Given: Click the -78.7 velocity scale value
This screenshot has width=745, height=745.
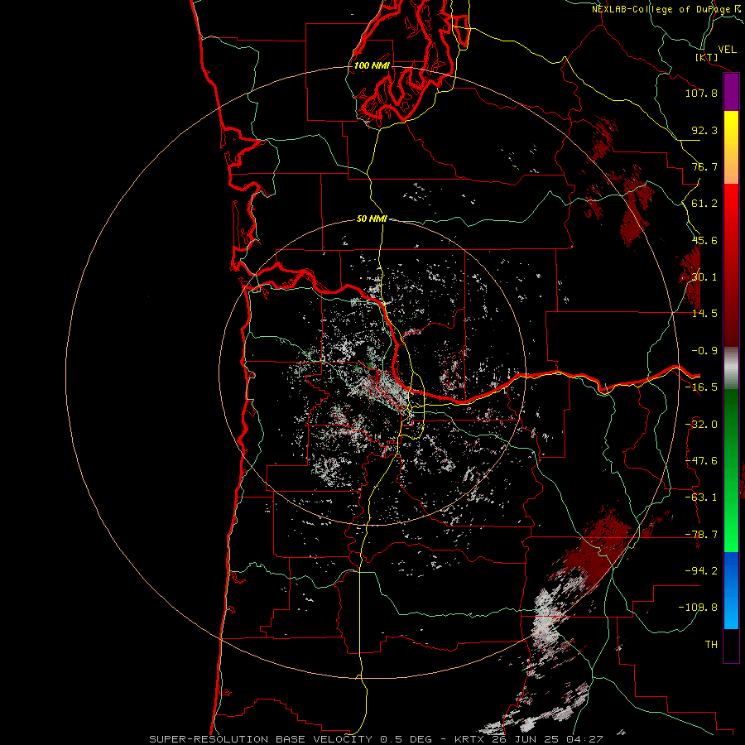Looking at the screenshot, I should click(x=701, y=535).
